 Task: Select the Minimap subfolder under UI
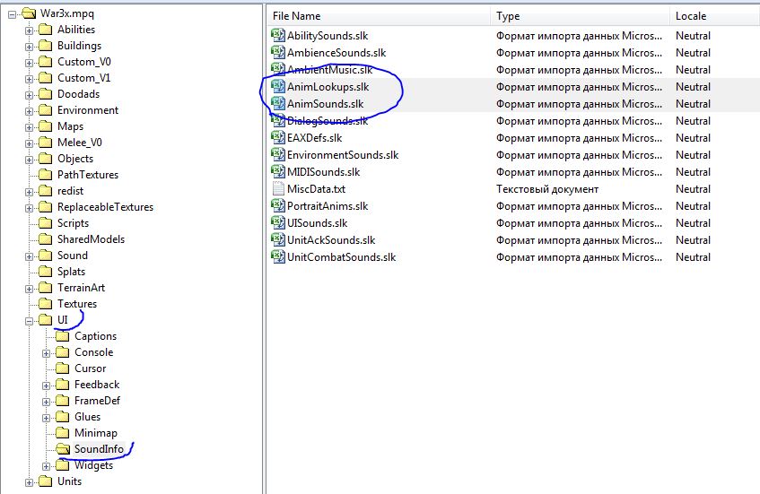point(95,433)
